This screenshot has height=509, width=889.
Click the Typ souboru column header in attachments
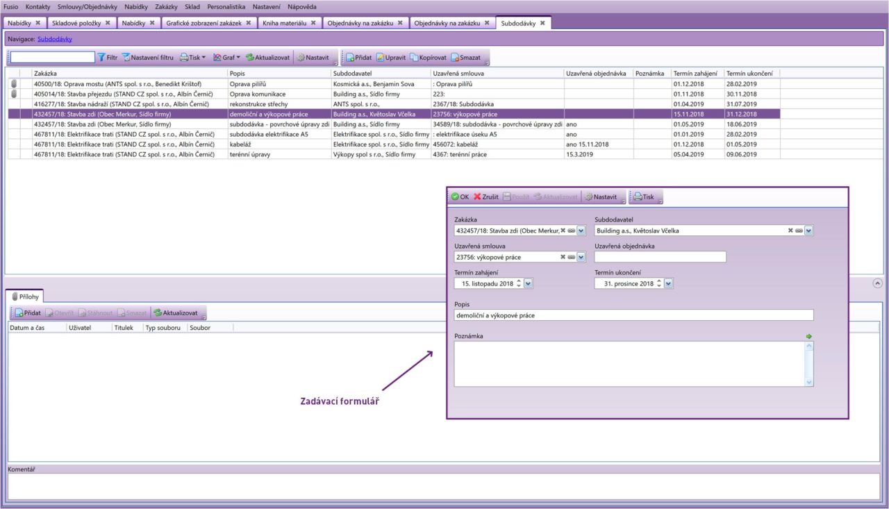click(165, 327)
